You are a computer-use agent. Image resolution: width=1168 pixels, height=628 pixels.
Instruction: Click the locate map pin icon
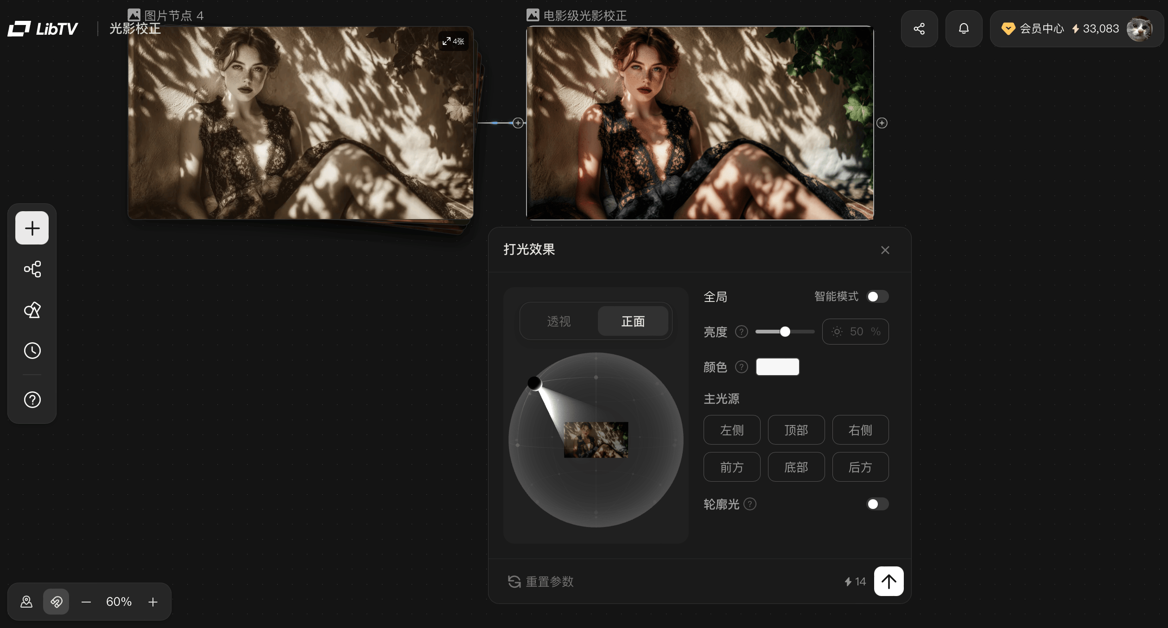coord(26,602)
